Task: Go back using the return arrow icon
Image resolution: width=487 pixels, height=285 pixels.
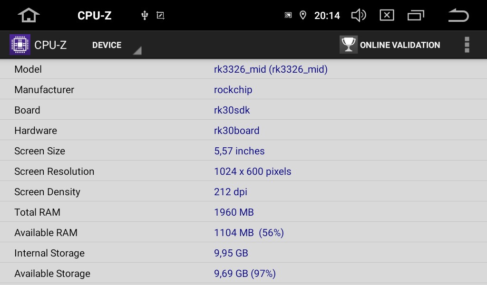Action: pos(458,15)
